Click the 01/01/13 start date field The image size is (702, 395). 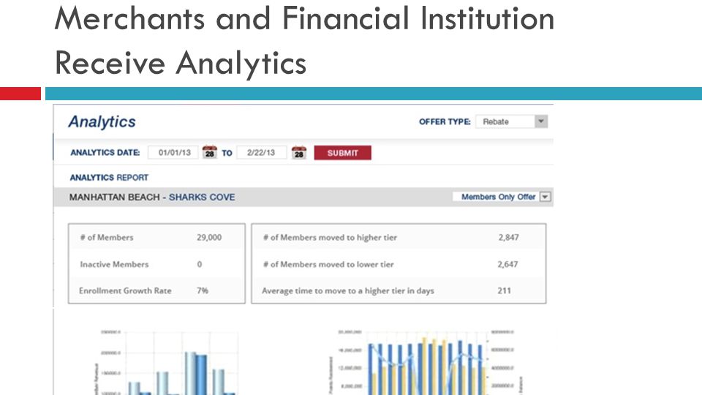(x=174, y=152)
